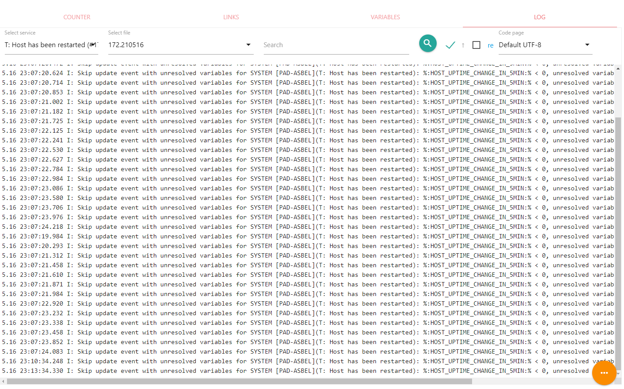Viewport: 624px width, 389px height.
Task: Open the Select service dropdown
Action: 51,45
